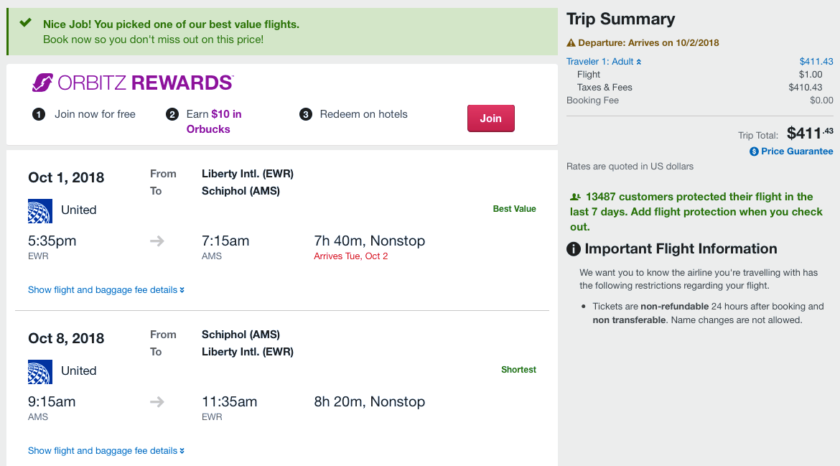Open the Price Guarantee link

(x=797, y=152)
